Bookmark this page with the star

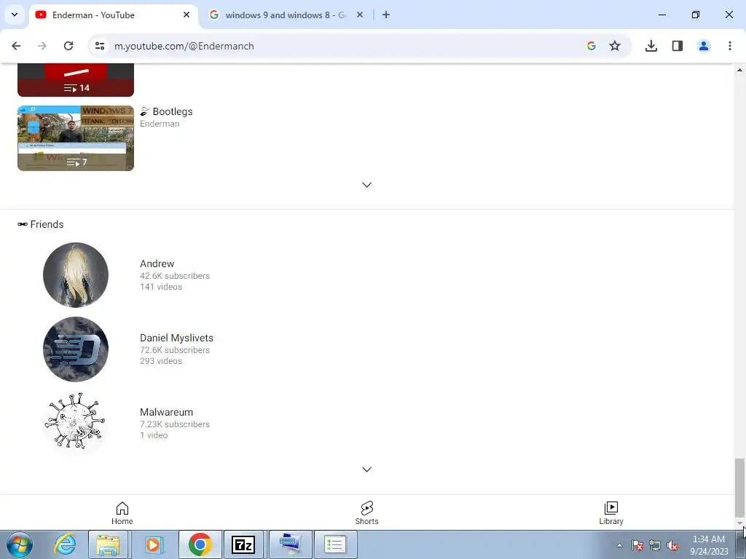(615, 46)
